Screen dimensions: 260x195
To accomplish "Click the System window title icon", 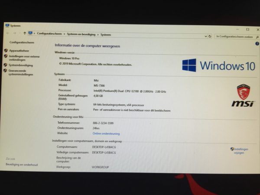I will pyautogui.click(x=7, y=26).
